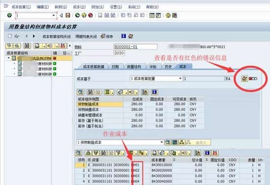The width and height of the screenshot is (270, 185).
Task: Click the First Page icon
Action: click(123, 15)
